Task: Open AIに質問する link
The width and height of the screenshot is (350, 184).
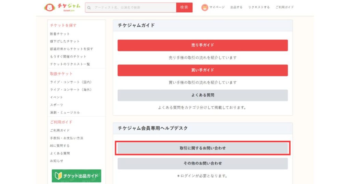Action: click(x=60, y=146)
